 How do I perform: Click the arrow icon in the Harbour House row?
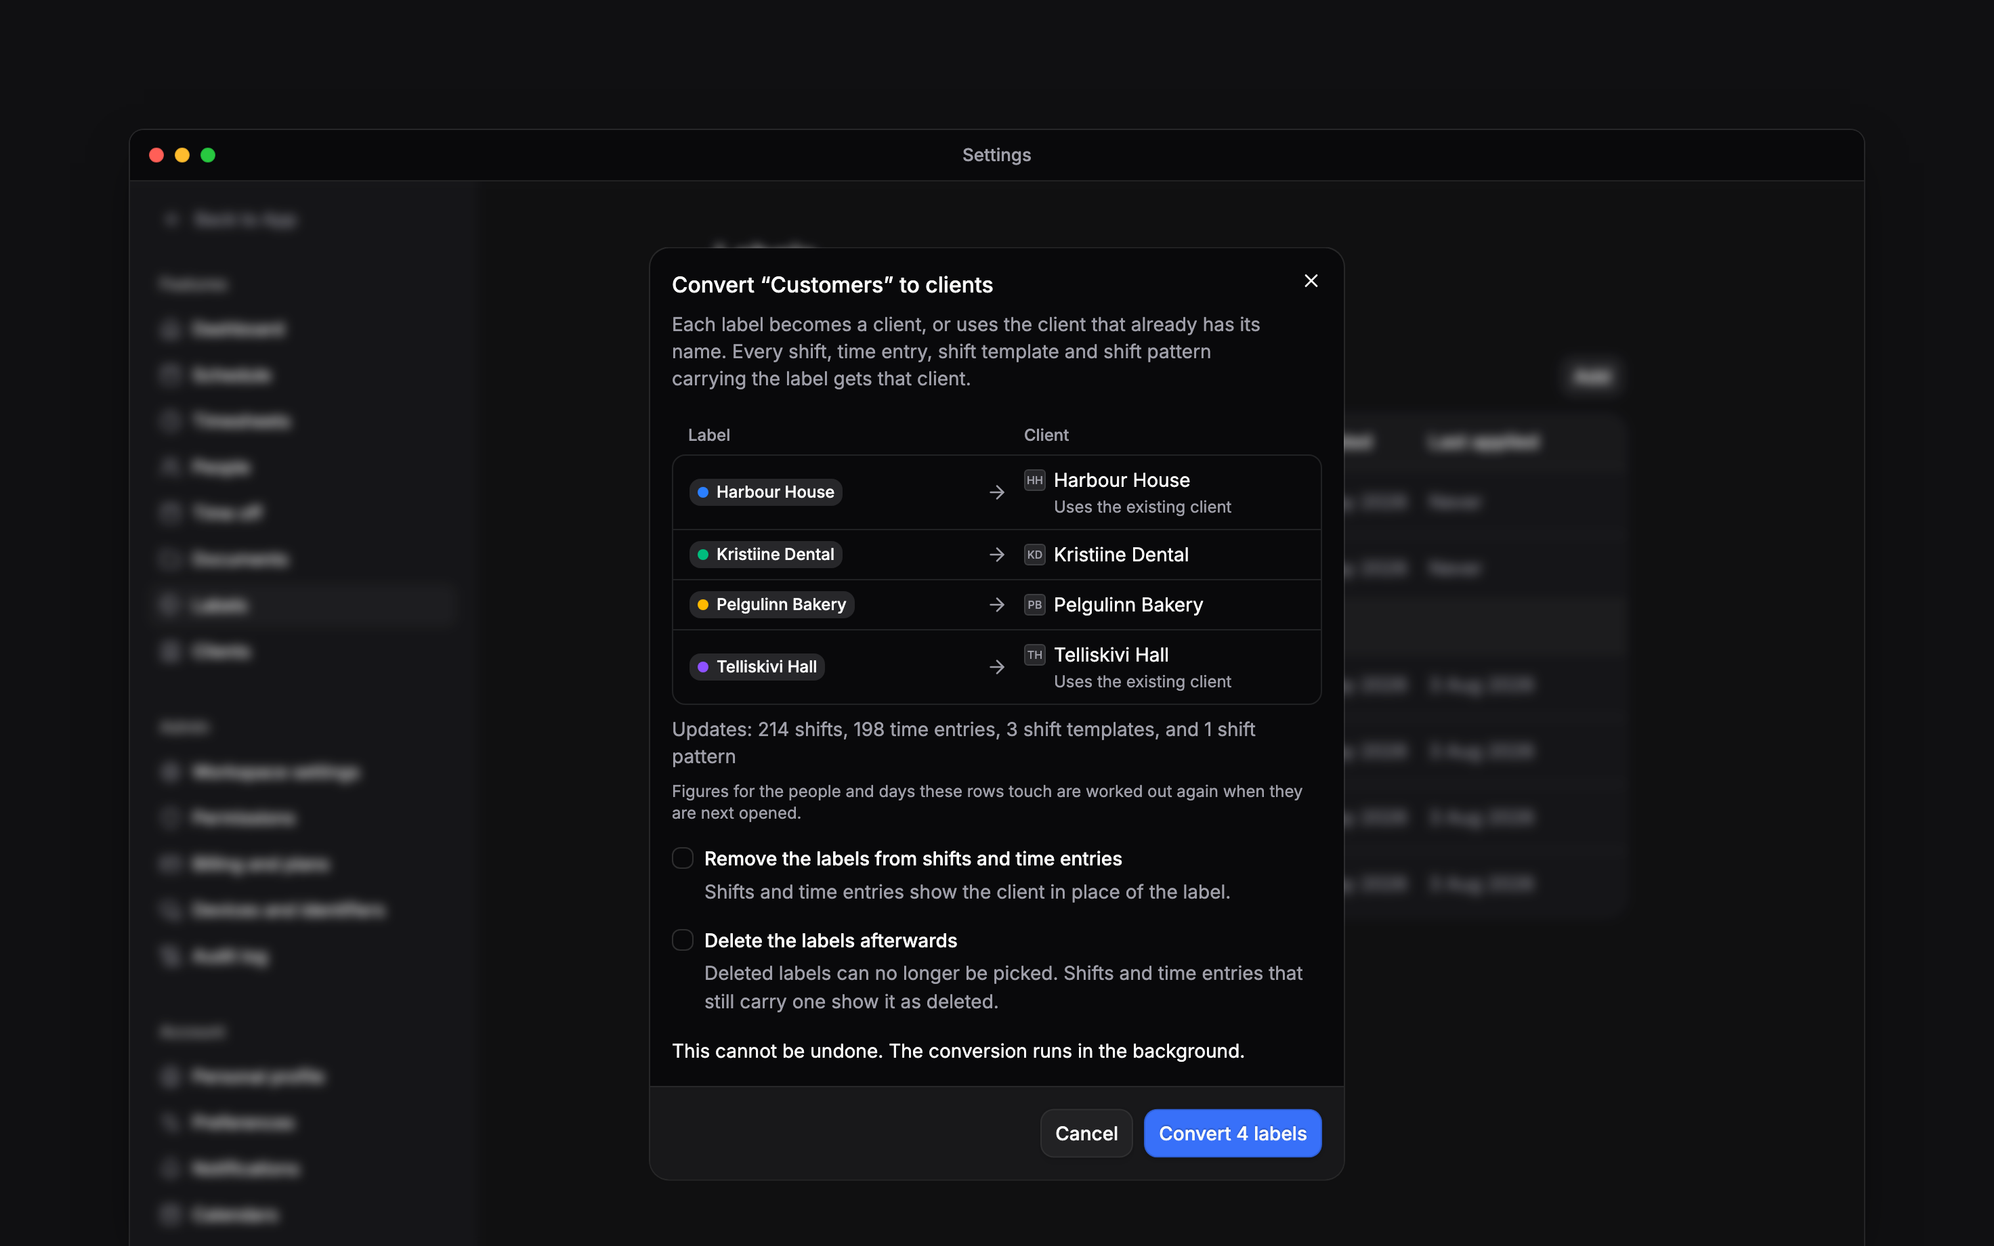996,492
